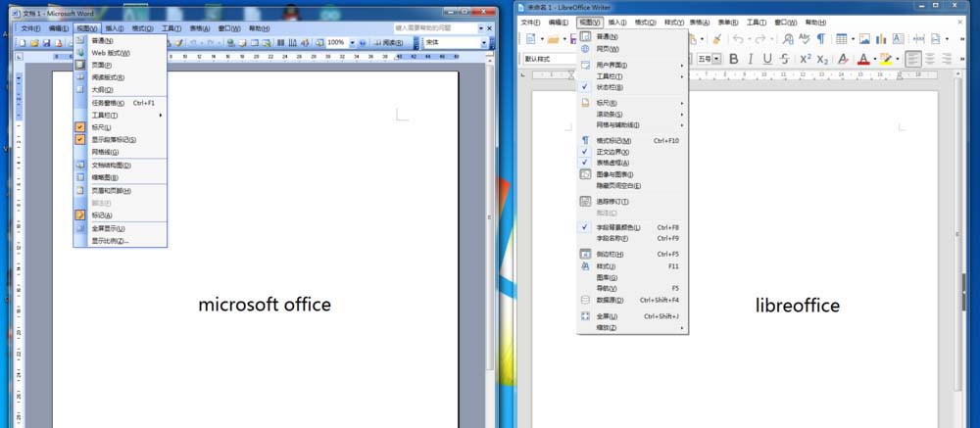Choose 全屏显示(U) in Word menu
This screenshot has width=980, height=428.
coord(120,228)
